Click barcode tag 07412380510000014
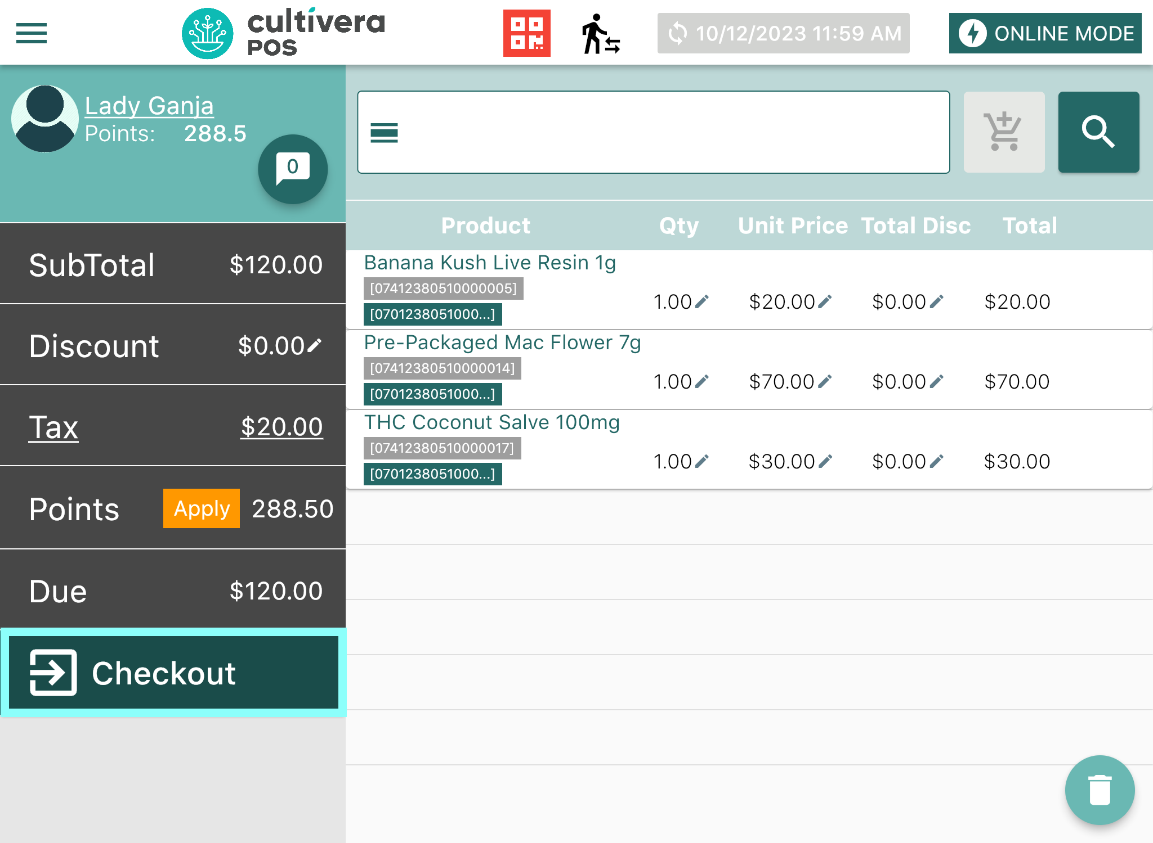The image size is (1153, 843). 443,368
